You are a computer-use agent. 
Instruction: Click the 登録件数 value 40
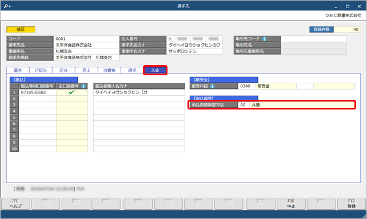[348, 30]
